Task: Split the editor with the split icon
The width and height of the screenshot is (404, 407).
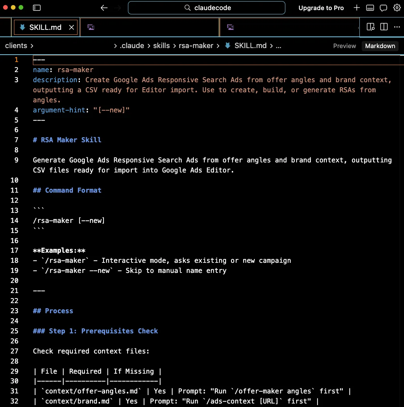Action: coord(384,27)
